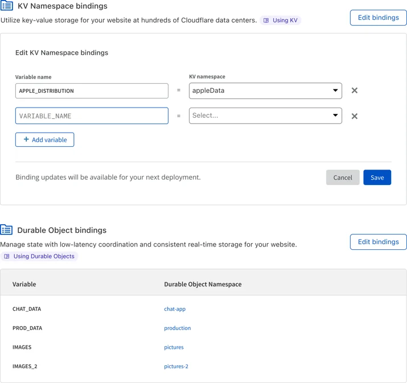Click the Add variable button
This screenshot has height=383, width=407.
(x=44, y=139)
